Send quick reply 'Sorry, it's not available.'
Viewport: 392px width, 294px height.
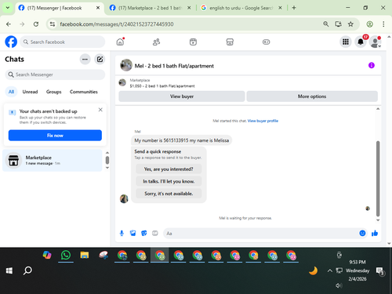point(169,194)
